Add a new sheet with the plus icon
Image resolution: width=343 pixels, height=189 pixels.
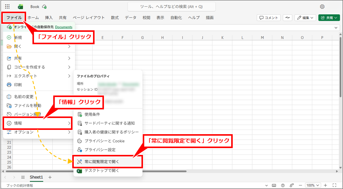[50, 177]
